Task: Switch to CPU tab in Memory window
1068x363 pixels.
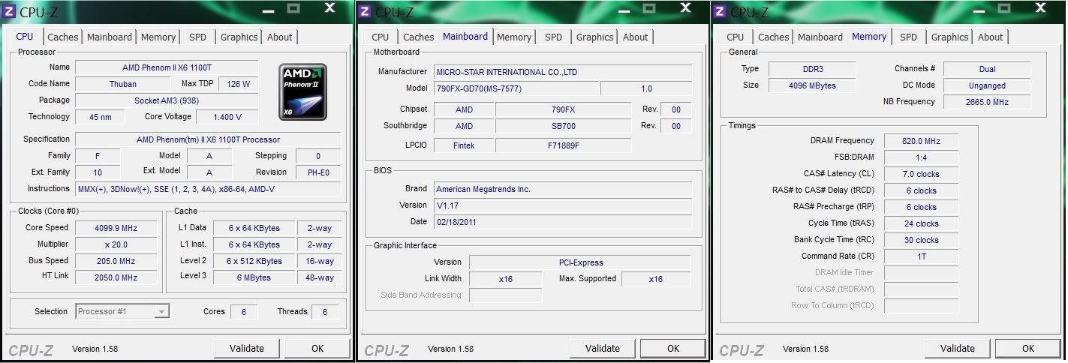Action: 736,37
